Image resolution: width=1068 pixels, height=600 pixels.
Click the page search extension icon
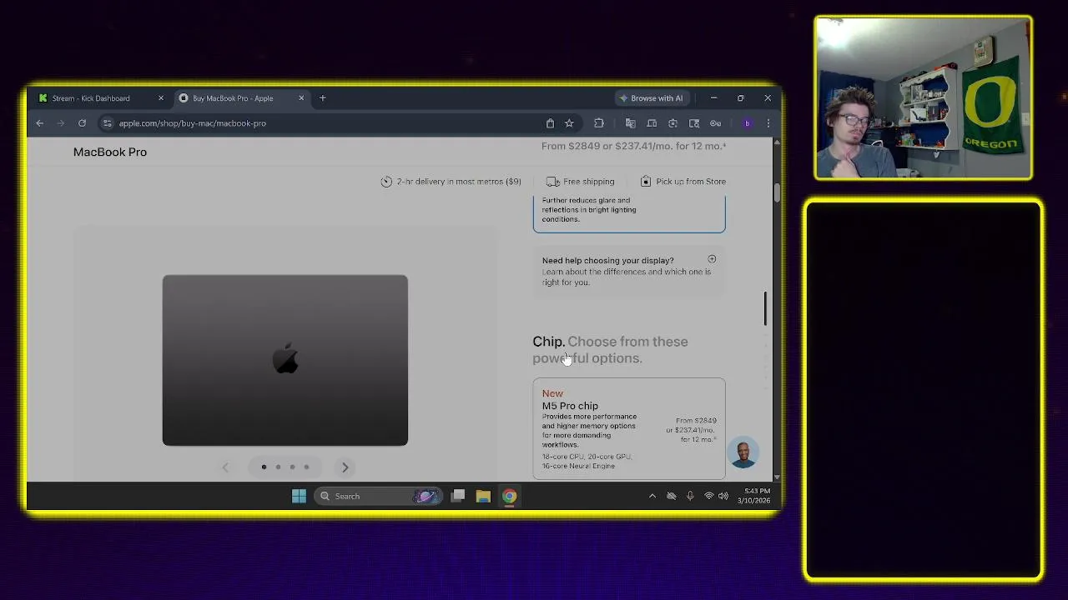tap(693, 123)
